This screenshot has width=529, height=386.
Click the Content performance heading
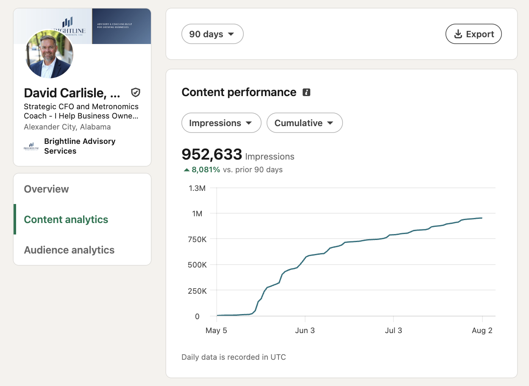tap(239, 92)
